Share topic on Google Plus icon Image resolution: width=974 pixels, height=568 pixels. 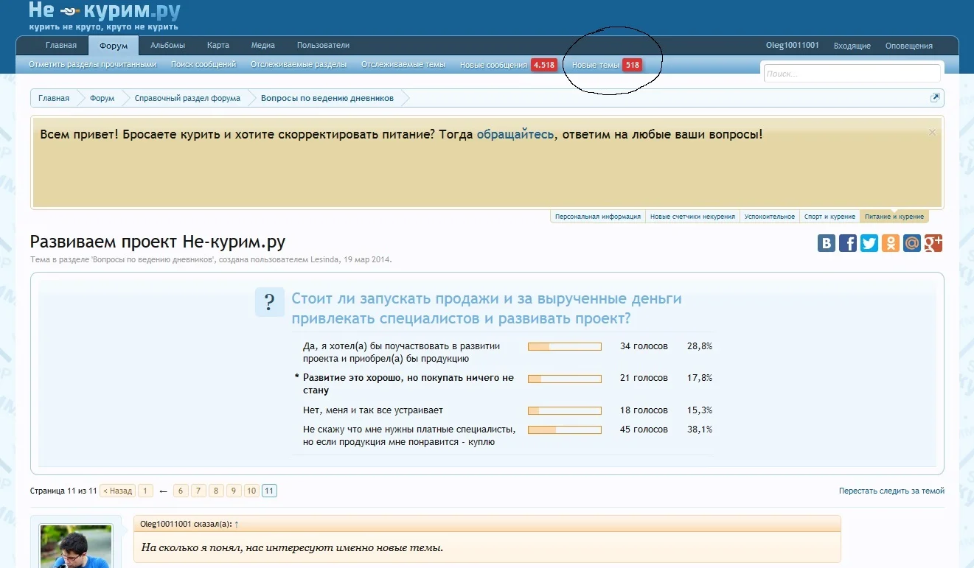click(x=933, y=243)
